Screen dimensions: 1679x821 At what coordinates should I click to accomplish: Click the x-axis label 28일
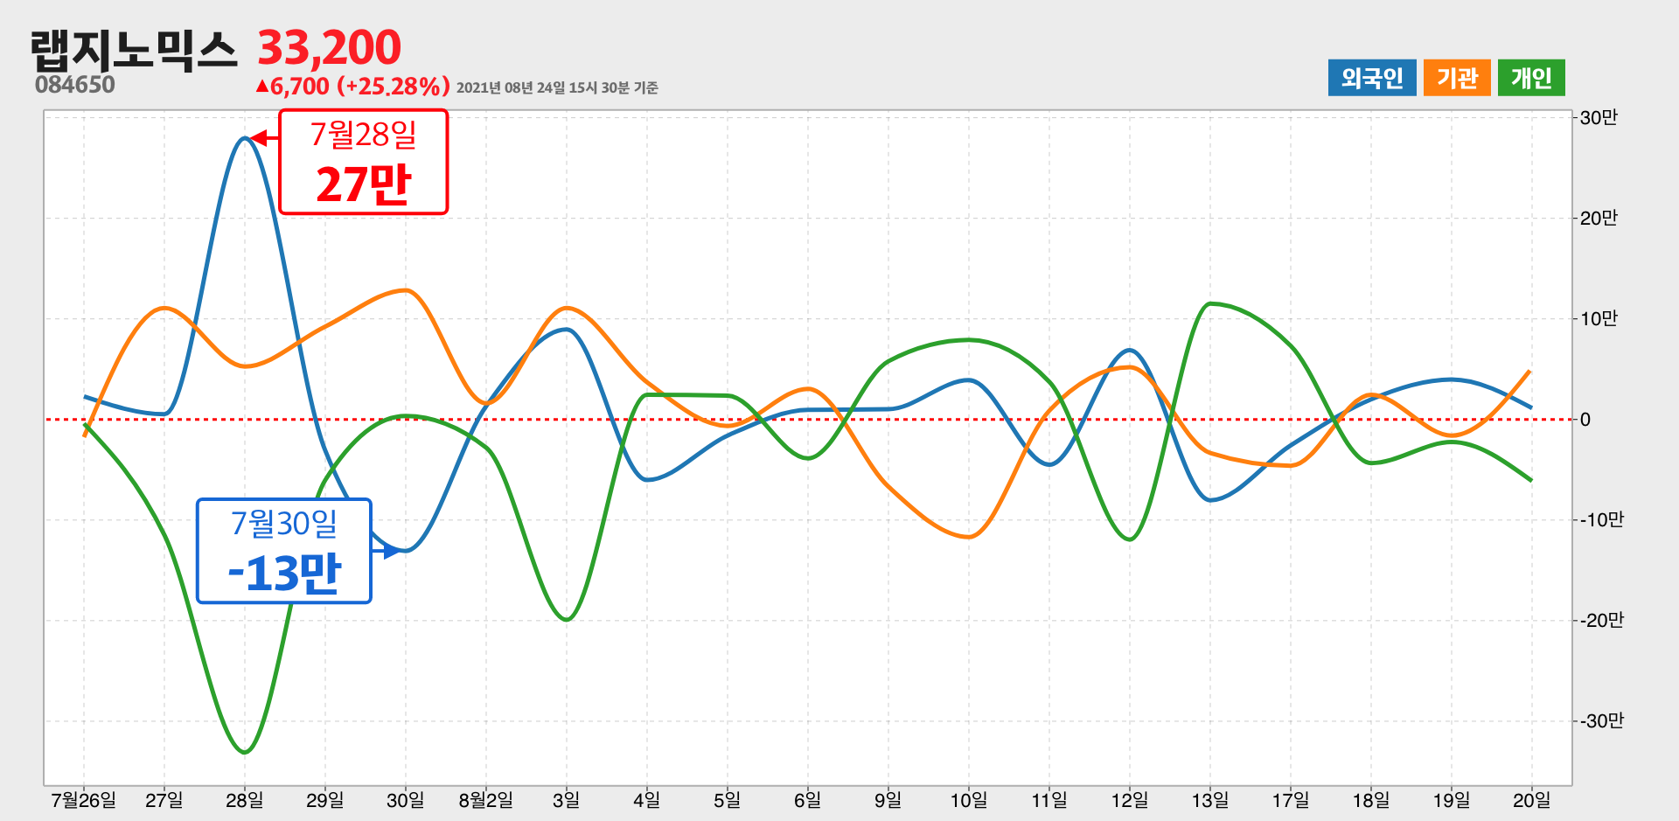pyautogui.click(x=245, y=800)
